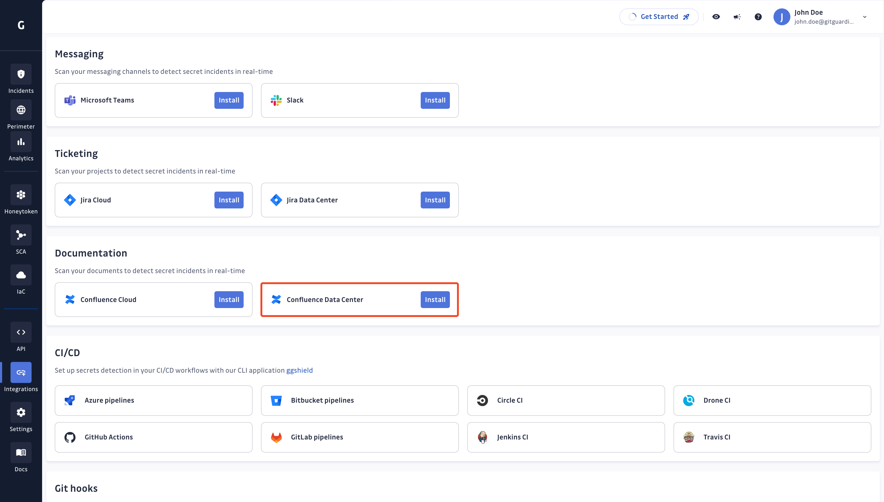Go to Docs menu label
Screen dimensions: 884x502
click(21, 469)
